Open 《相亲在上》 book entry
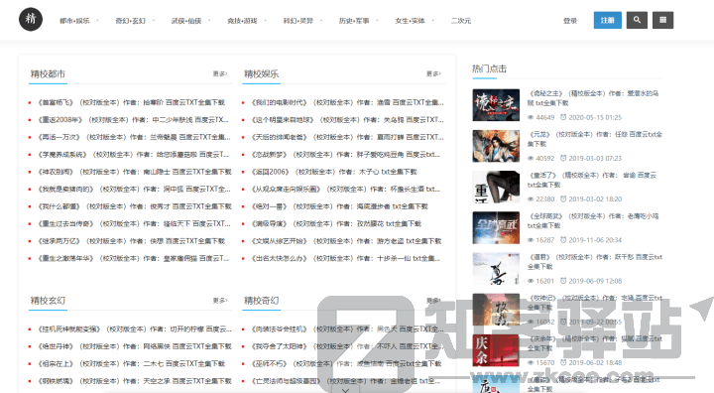714x393 pixels. [x=131, y=364]
